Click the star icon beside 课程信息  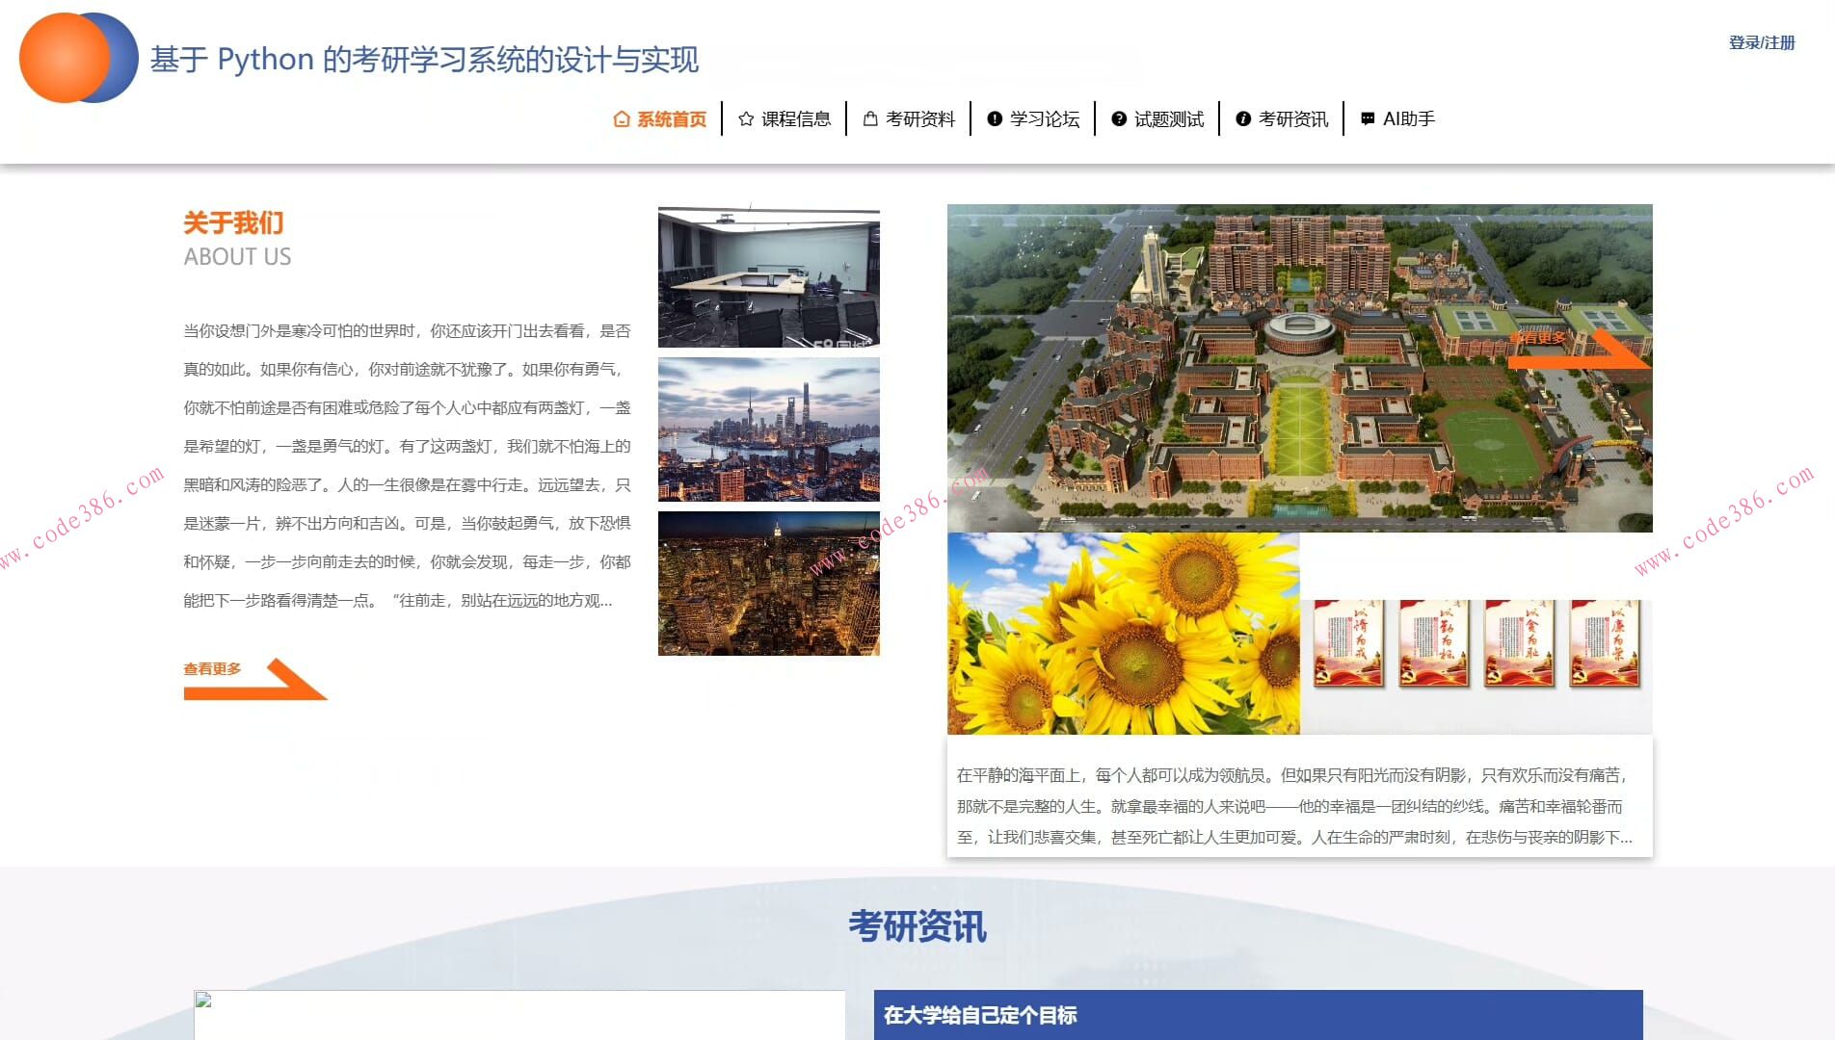pyautogui.click(x=746, y=119)
